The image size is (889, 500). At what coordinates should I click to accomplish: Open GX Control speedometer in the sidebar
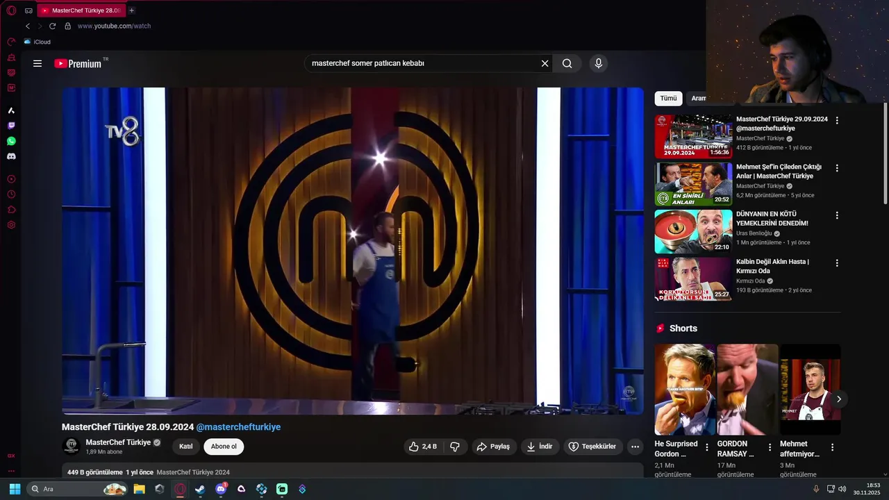tap(11, 42)
